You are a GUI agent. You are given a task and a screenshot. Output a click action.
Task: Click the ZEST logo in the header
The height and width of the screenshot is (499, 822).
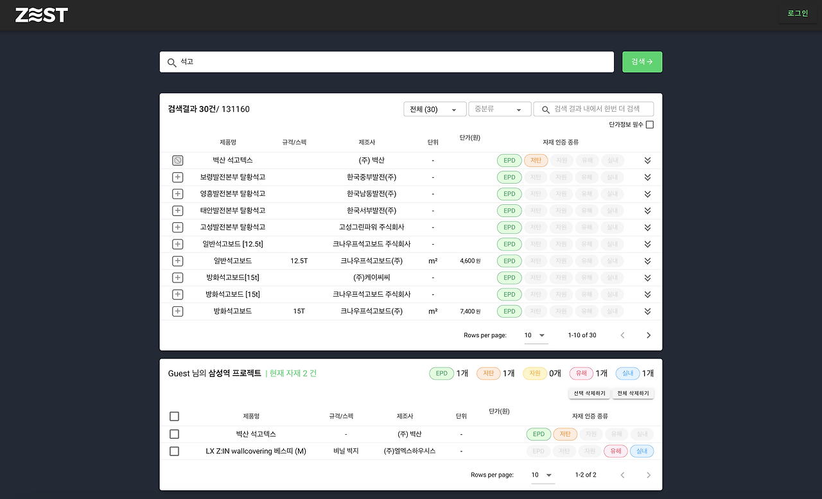coord(41,15)
